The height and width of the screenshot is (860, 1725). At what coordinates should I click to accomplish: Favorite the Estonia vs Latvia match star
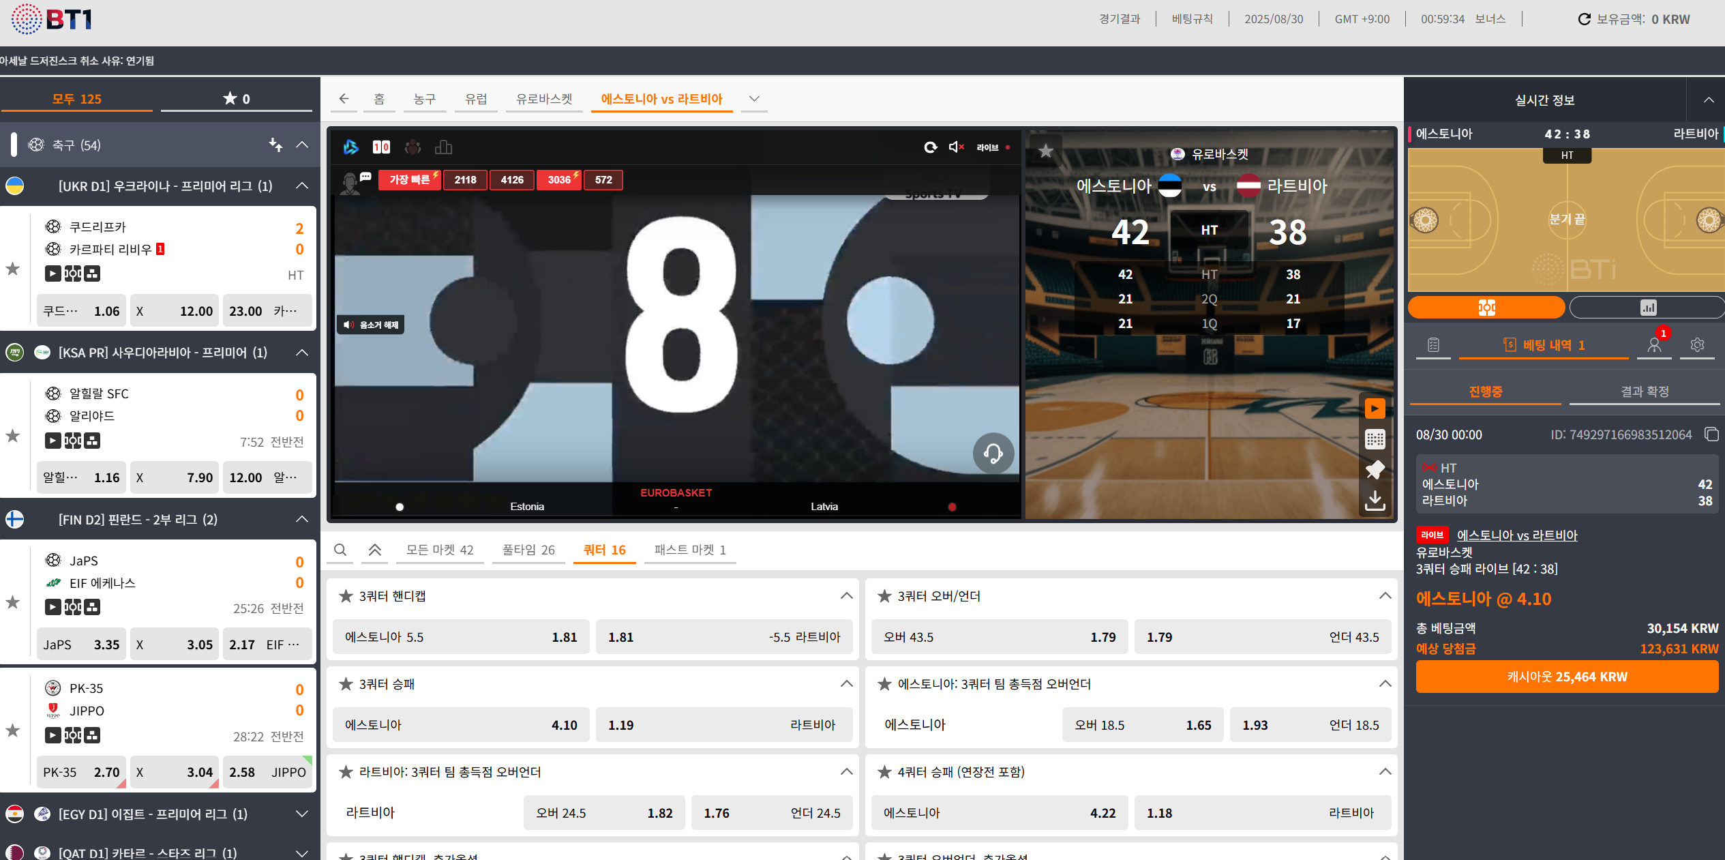coord(1046,151)
